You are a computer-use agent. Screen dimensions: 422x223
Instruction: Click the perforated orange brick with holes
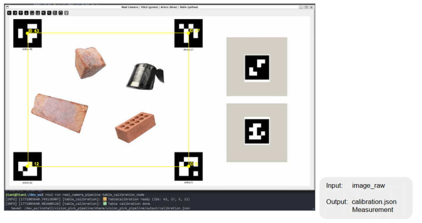[x=136, y=126]
